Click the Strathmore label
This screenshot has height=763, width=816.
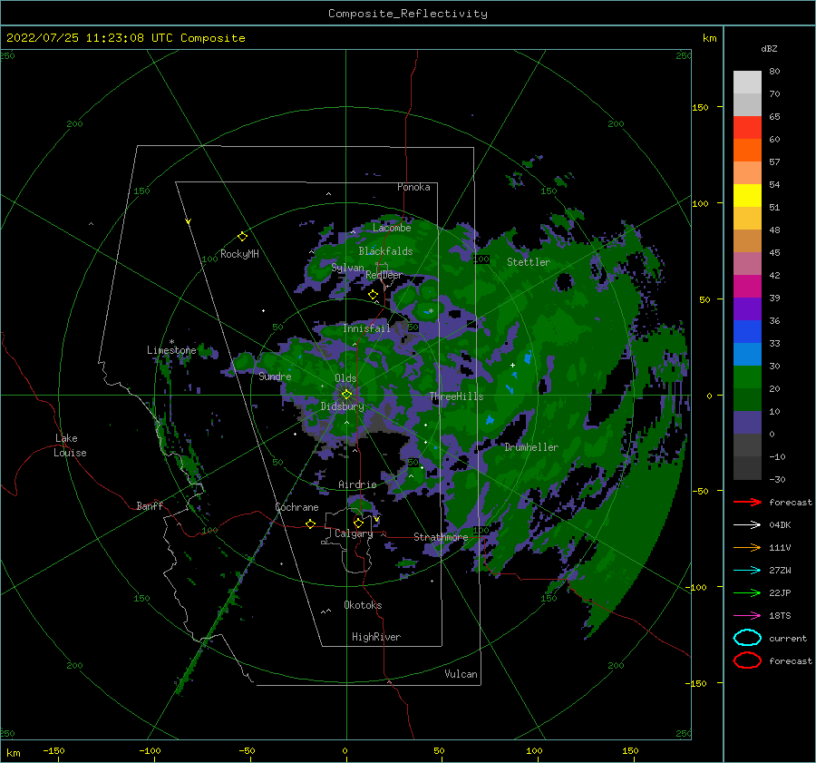click(441, 536)
